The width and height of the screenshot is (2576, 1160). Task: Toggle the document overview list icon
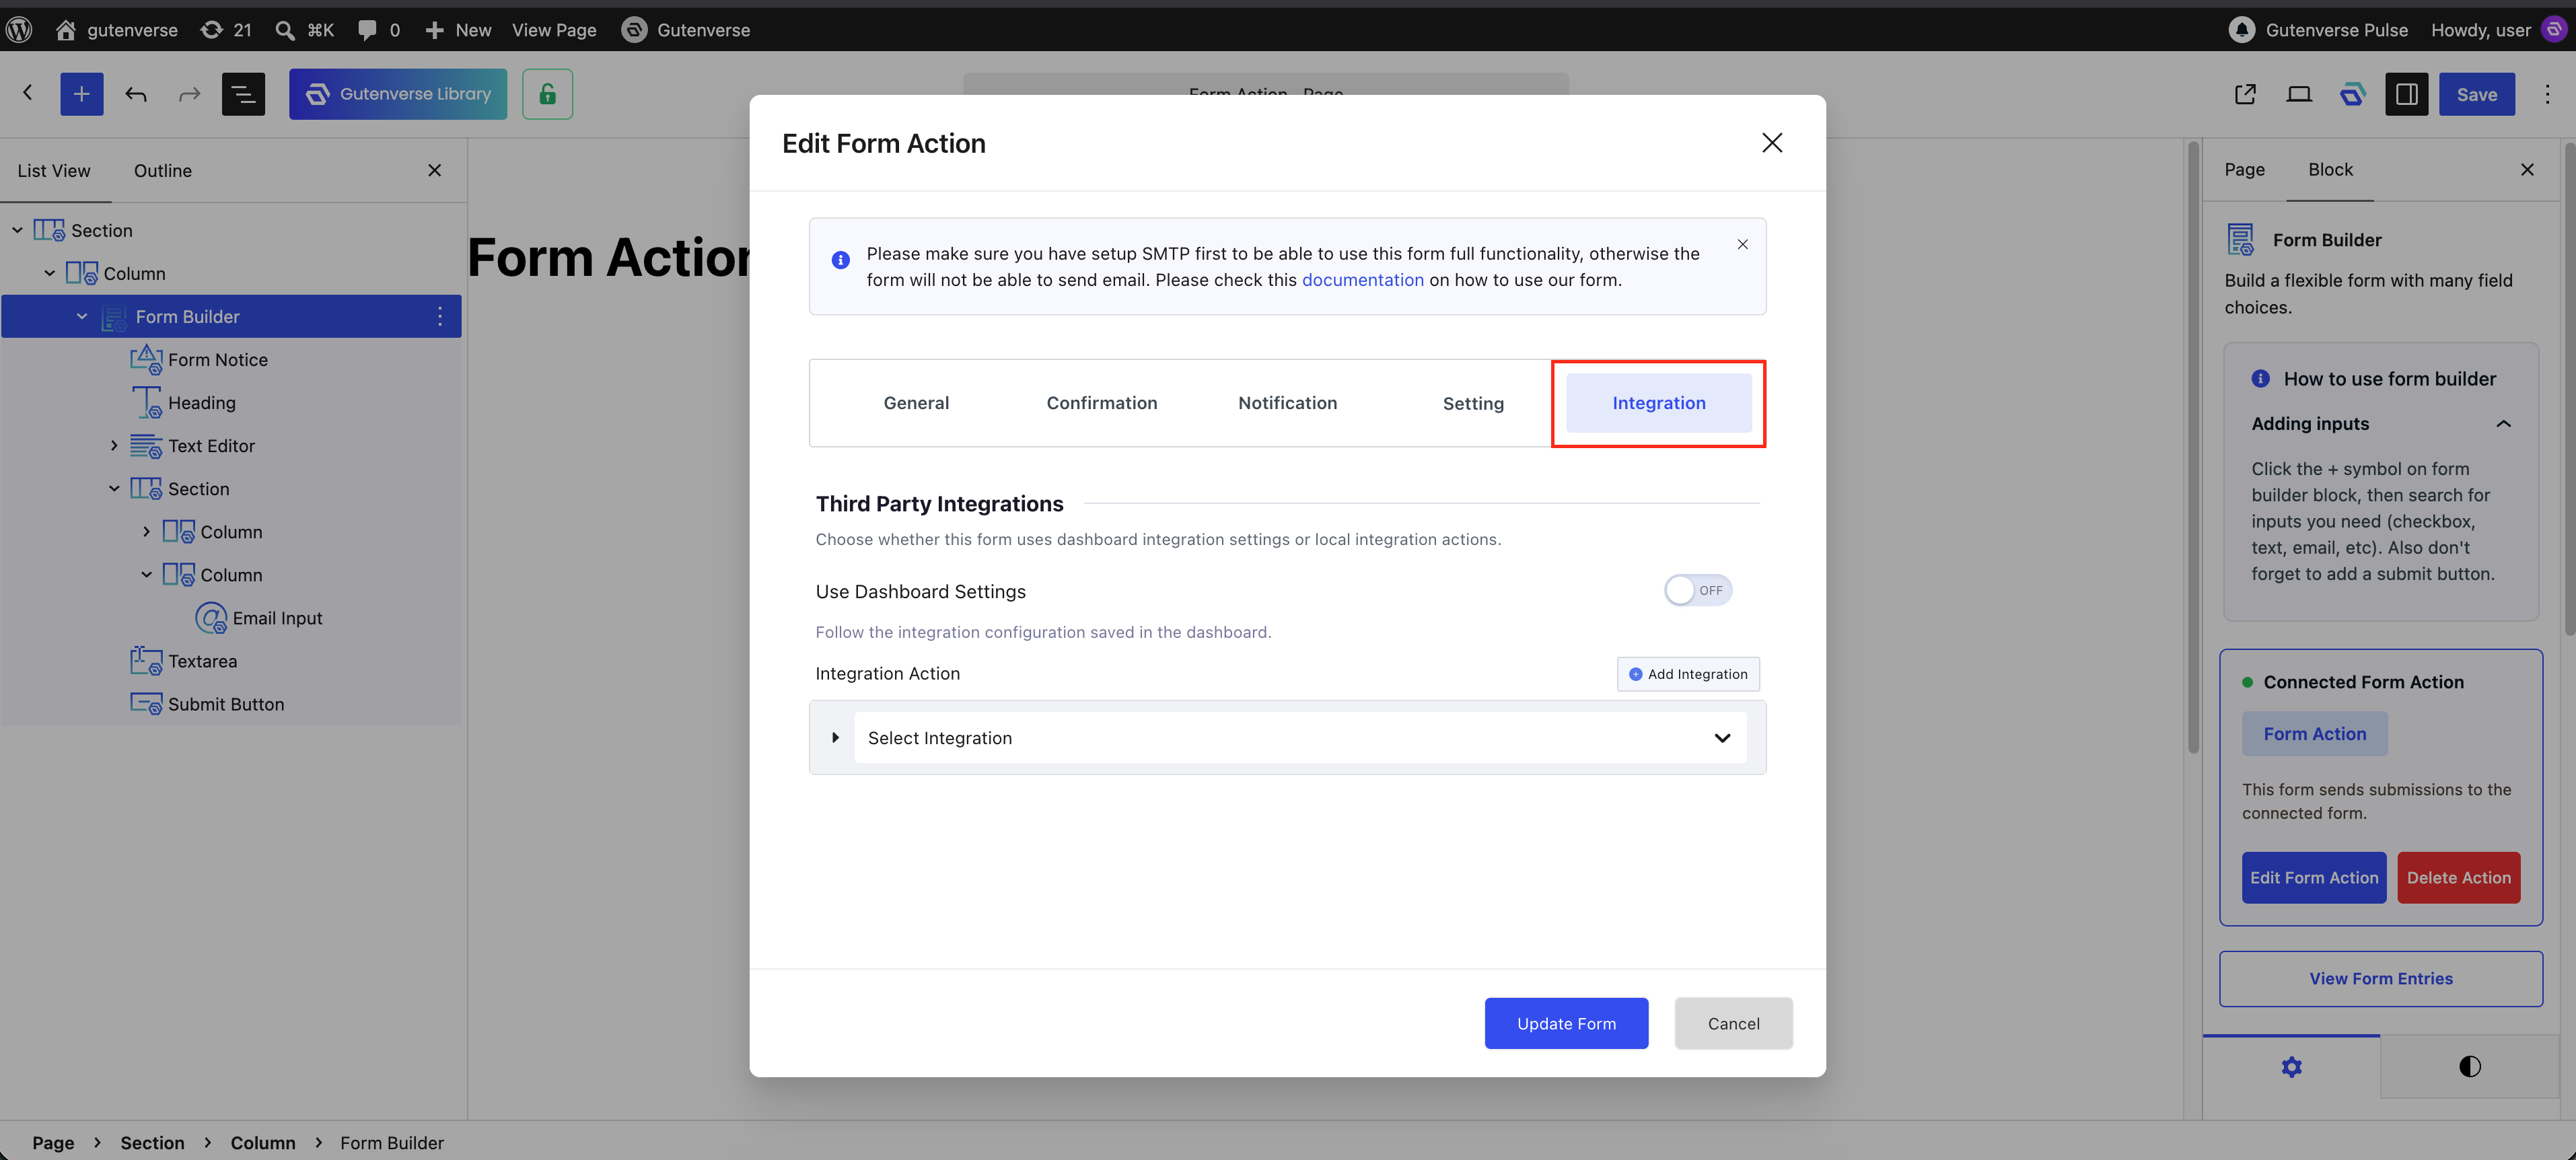[243, 94]
